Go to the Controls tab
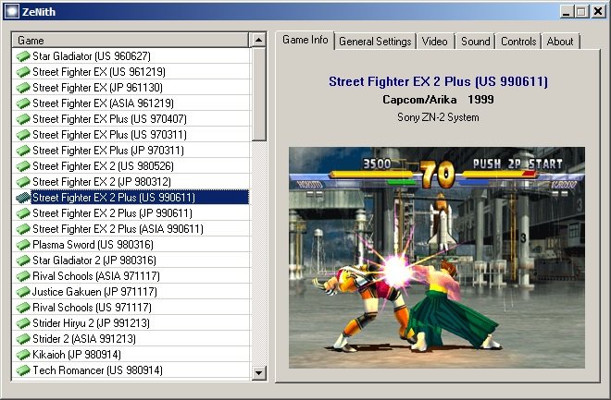The width and height of the screenshot is (611, 400). pyautogui.click(x=518, y=42)
